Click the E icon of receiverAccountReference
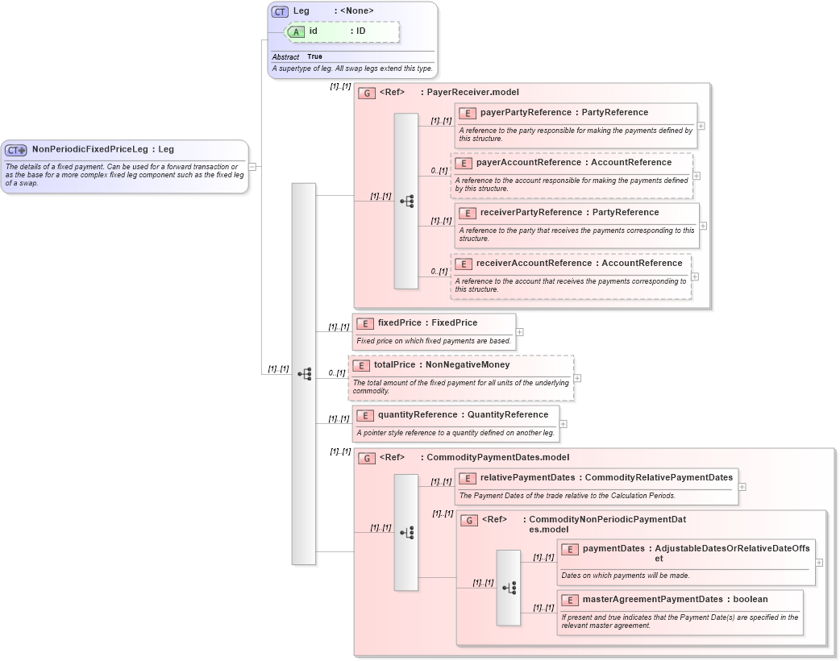Screen dimensions: 840x661 [464, 264]
